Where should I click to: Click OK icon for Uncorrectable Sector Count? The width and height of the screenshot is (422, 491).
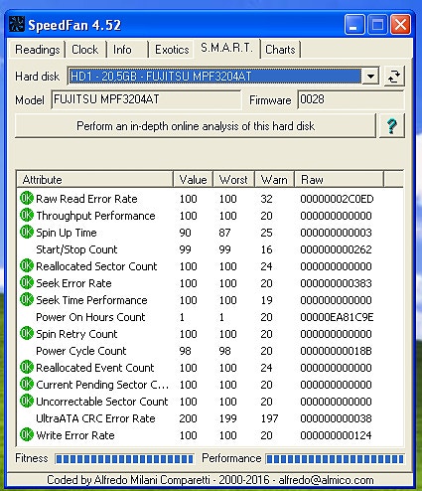(27, 402)
